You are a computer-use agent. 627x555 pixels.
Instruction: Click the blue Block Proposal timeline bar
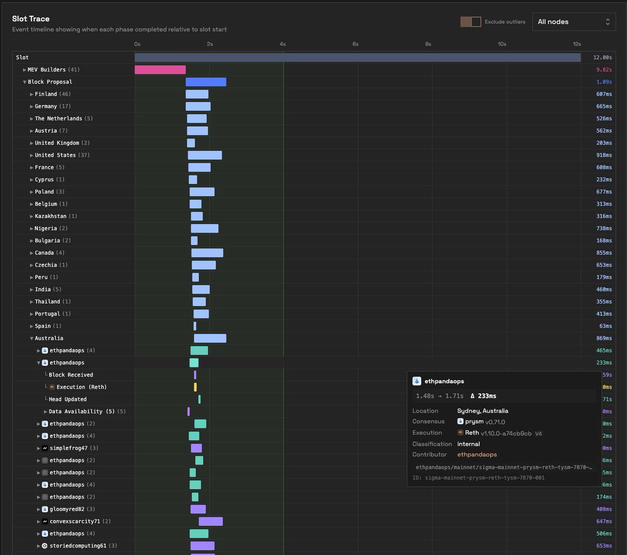coord(206,82)
